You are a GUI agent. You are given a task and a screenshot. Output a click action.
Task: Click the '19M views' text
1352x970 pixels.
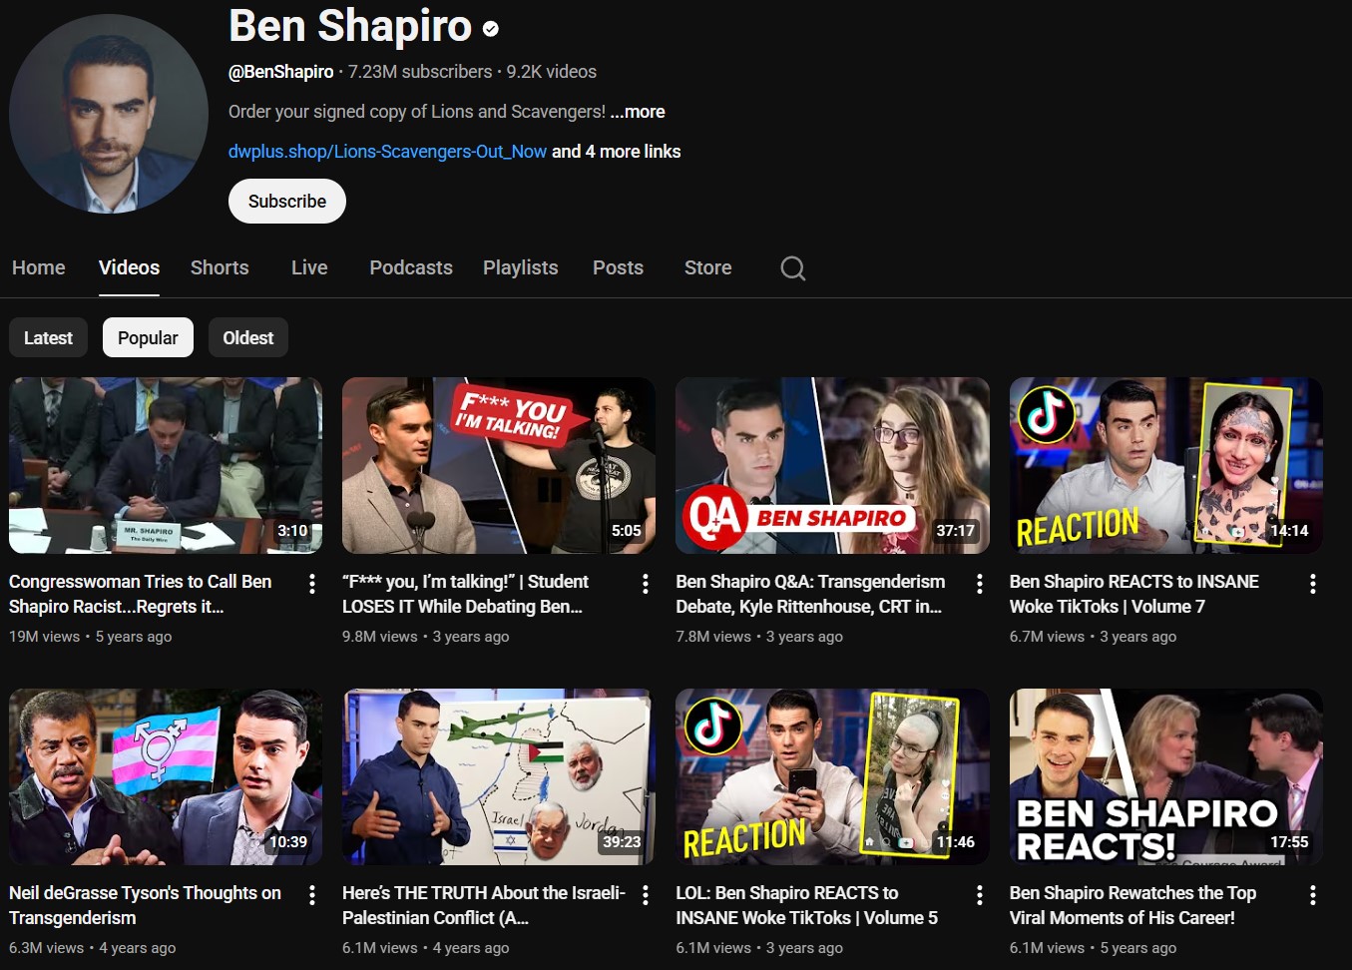45,637
